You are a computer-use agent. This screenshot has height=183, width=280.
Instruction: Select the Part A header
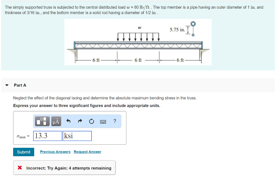click(x=20, y=85)
